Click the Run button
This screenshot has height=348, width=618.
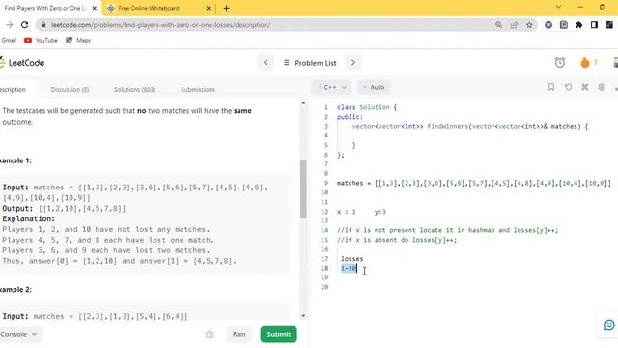239,334
